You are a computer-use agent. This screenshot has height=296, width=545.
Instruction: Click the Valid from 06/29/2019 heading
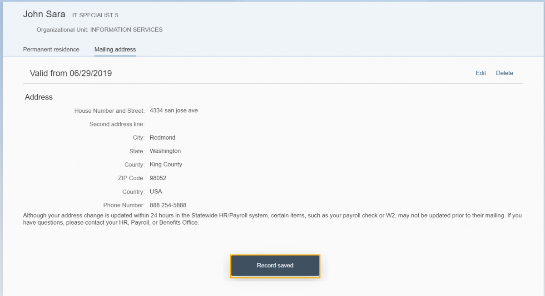coord(71,73)
